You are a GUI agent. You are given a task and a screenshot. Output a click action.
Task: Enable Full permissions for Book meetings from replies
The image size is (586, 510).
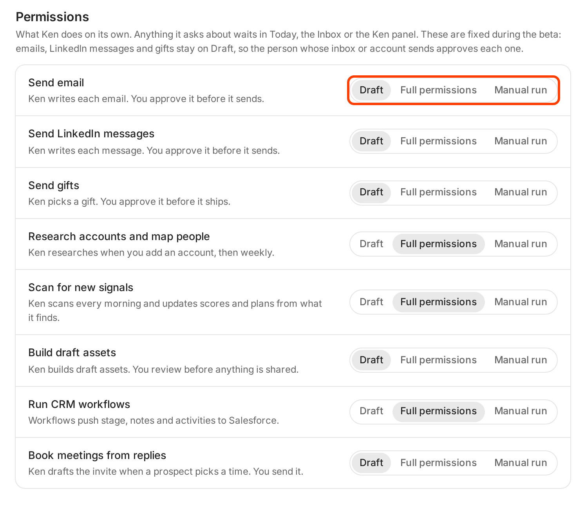point(438,463)
